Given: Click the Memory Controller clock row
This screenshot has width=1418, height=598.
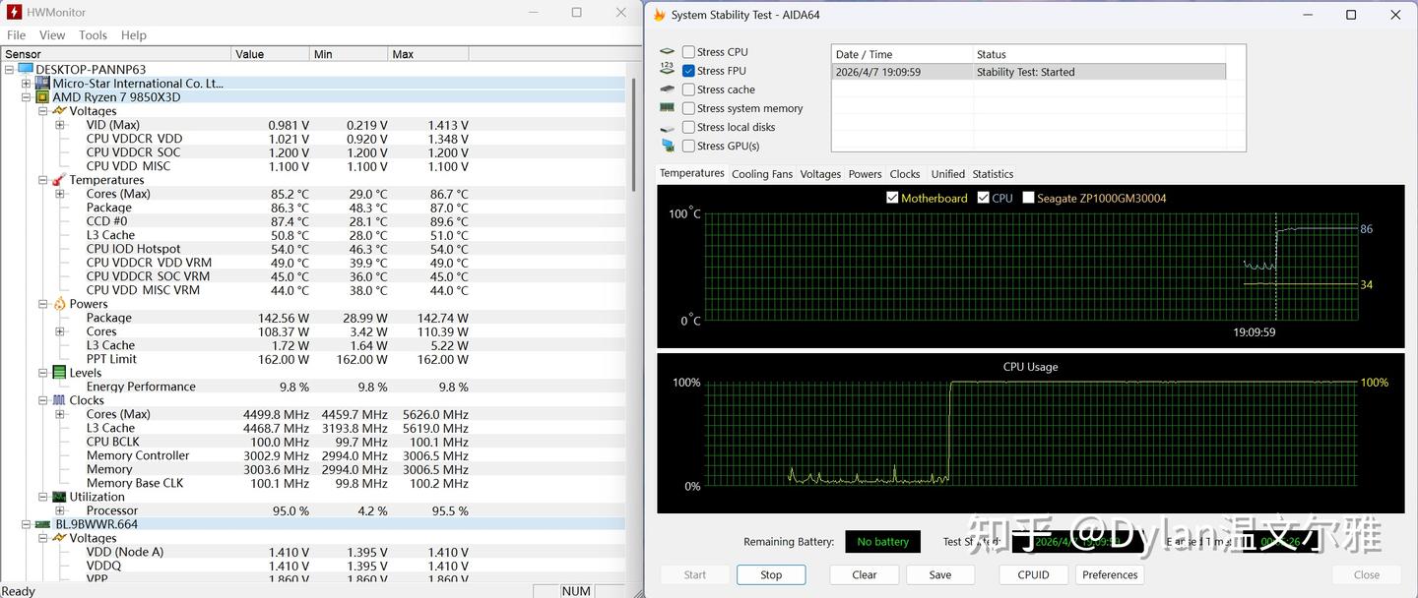Looking at the screenshot, I should tap(313, 455).
